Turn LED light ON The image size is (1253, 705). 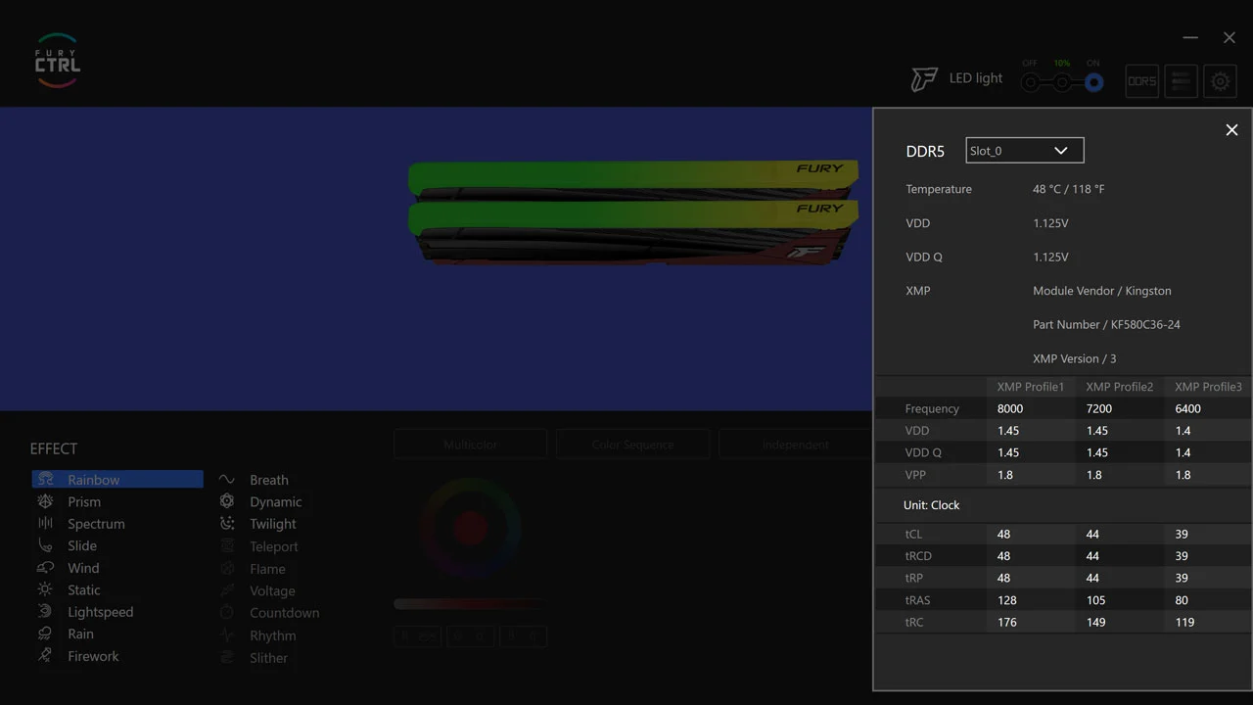pyautogui.click(x=1093, y=83)
